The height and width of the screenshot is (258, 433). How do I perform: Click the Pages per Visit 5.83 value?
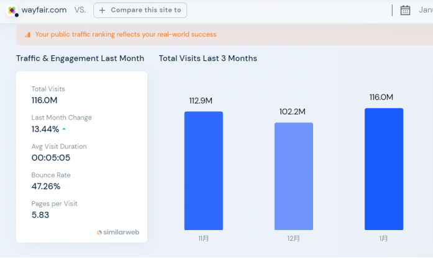[40, 215]
